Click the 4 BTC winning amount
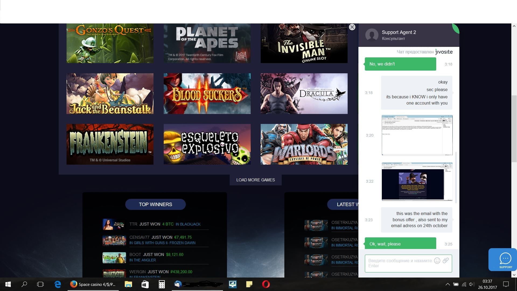 pos(168,224)
